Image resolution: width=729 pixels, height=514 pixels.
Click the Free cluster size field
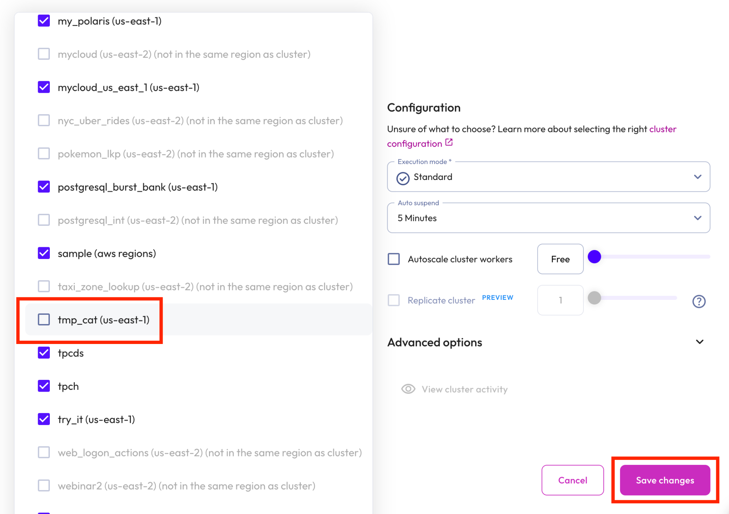560,259
